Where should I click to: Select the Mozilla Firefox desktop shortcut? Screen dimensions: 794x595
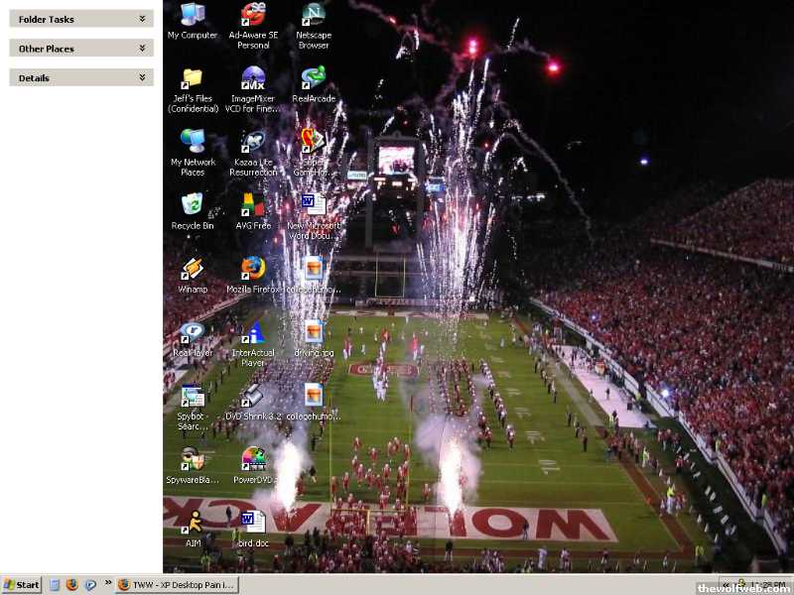click(253, 269)
